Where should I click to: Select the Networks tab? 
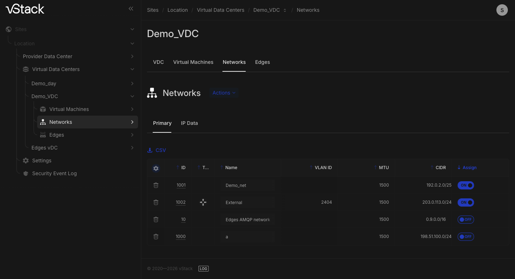234,62
